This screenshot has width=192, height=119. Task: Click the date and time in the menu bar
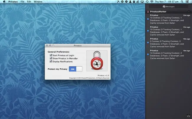coord(167,1)
